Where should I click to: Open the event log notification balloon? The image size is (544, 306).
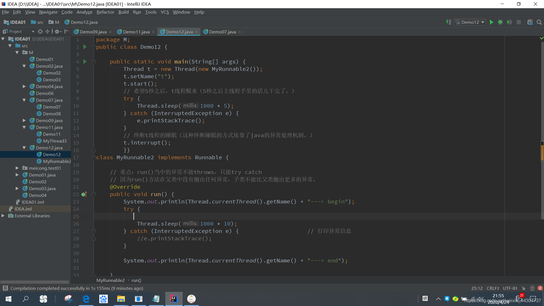tap(540, 288)
